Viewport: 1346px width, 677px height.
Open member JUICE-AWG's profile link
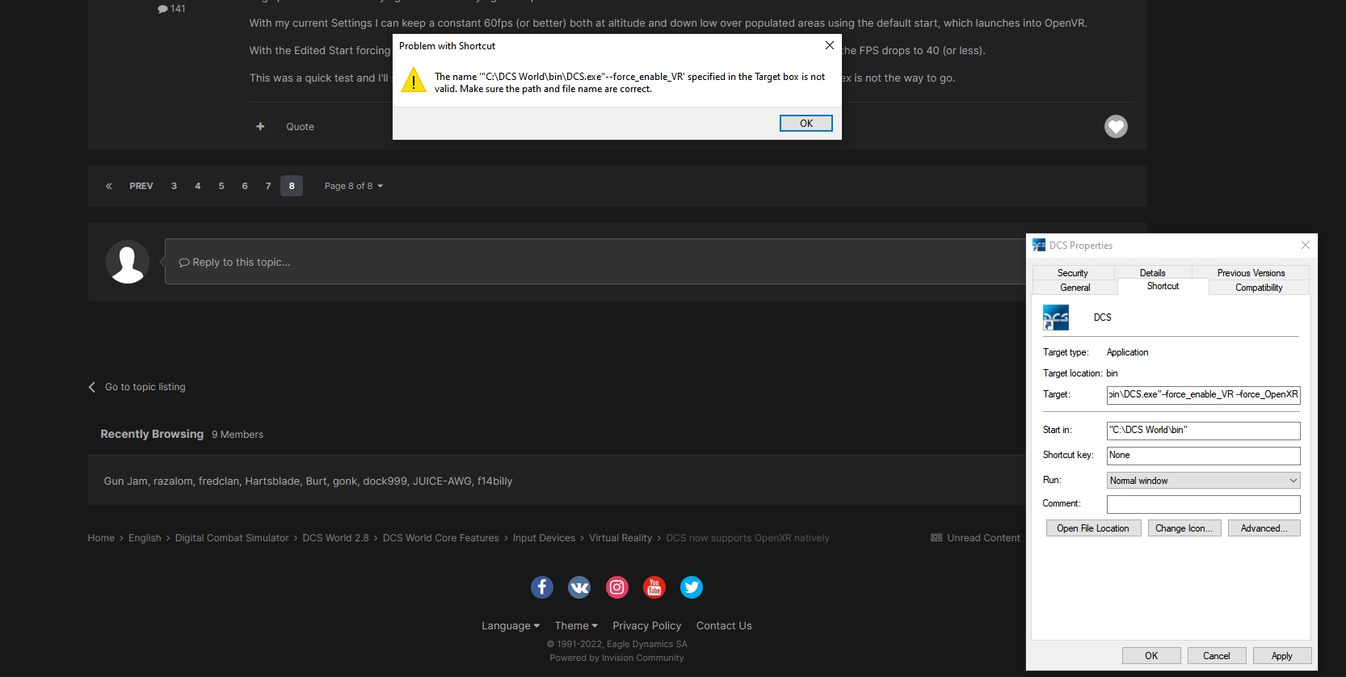(442, 481)
